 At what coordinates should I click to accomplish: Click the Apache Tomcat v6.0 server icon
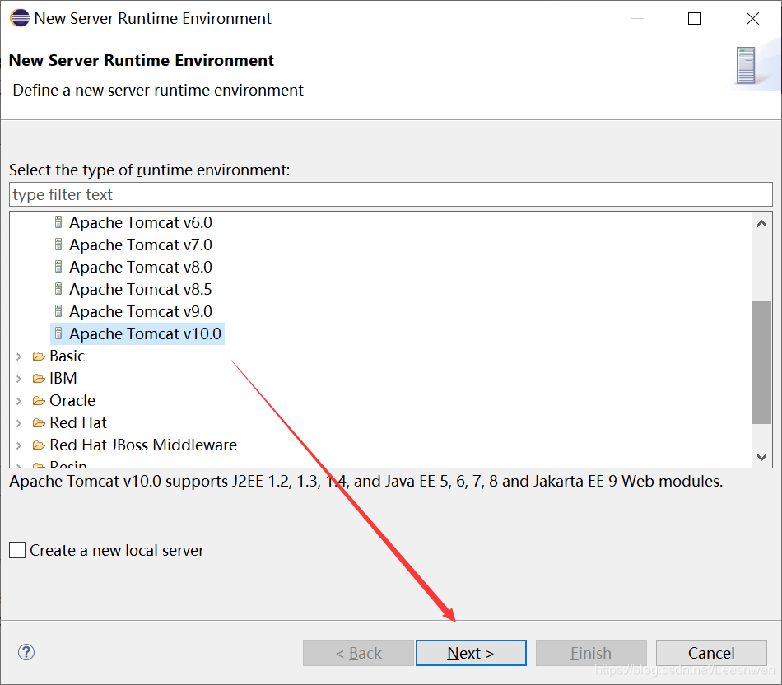58,222
